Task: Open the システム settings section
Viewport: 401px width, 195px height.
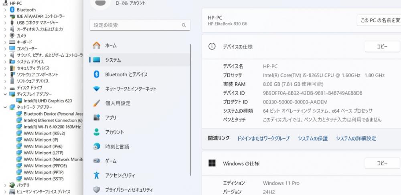Action: click(140, 60)
